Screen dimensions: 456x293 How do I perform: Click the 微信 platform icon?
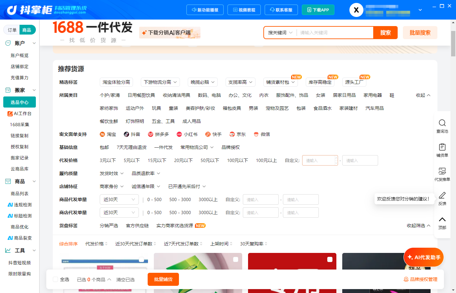click(256, 134)
